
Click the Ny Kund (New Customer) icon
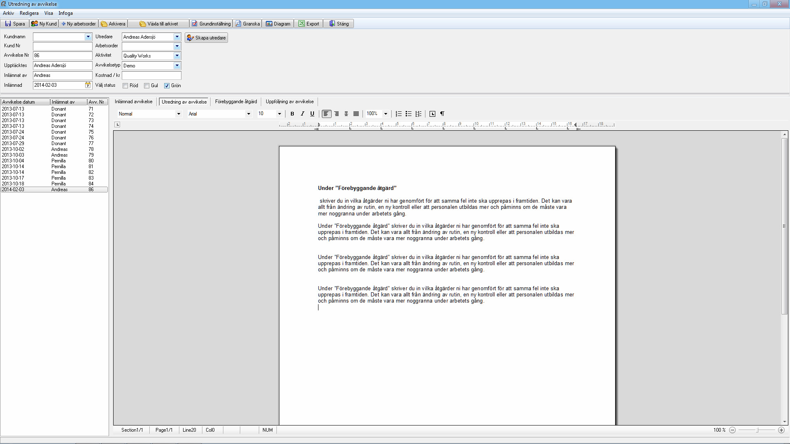coord(44,23)
